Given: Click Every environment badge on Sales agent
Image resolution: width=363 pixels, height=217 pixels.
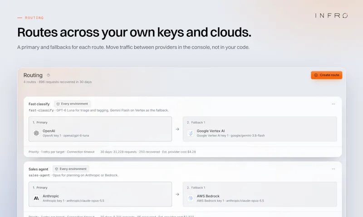Looking at the screenshot, I should pyautogui.click(x=71, y=169).
